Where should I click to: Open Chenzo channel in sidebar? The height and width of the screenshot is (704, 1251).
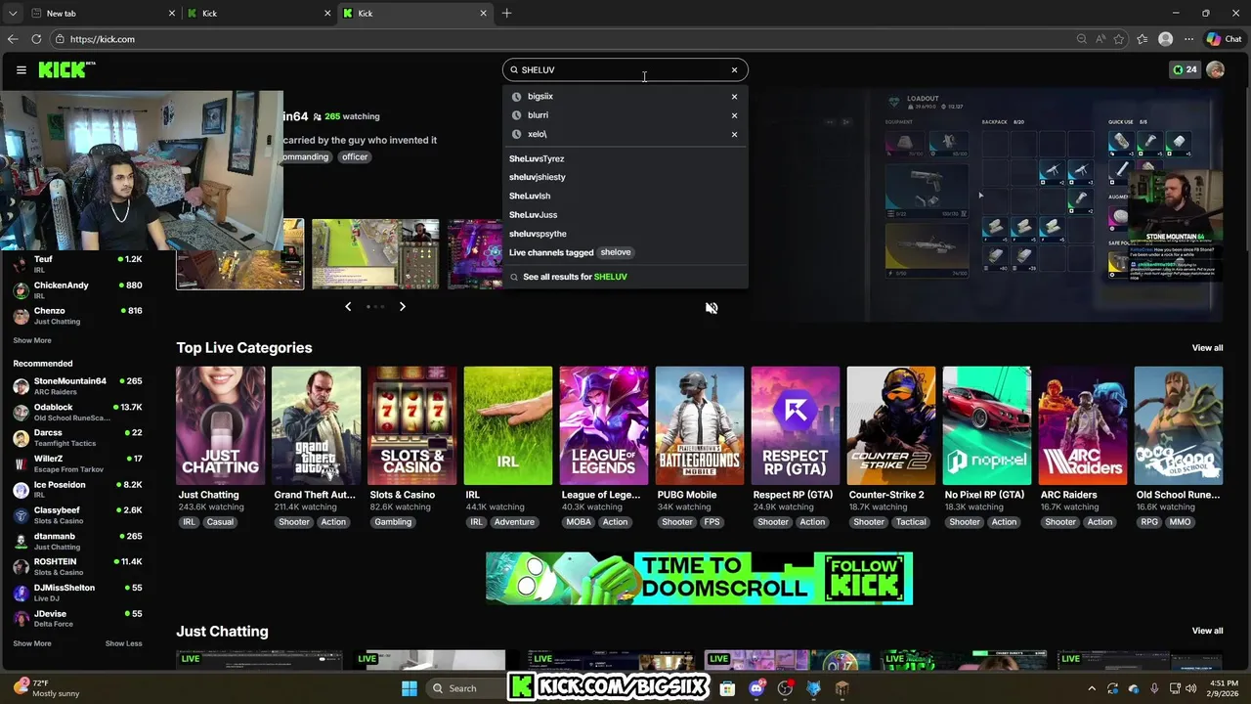tap(78, 315)
